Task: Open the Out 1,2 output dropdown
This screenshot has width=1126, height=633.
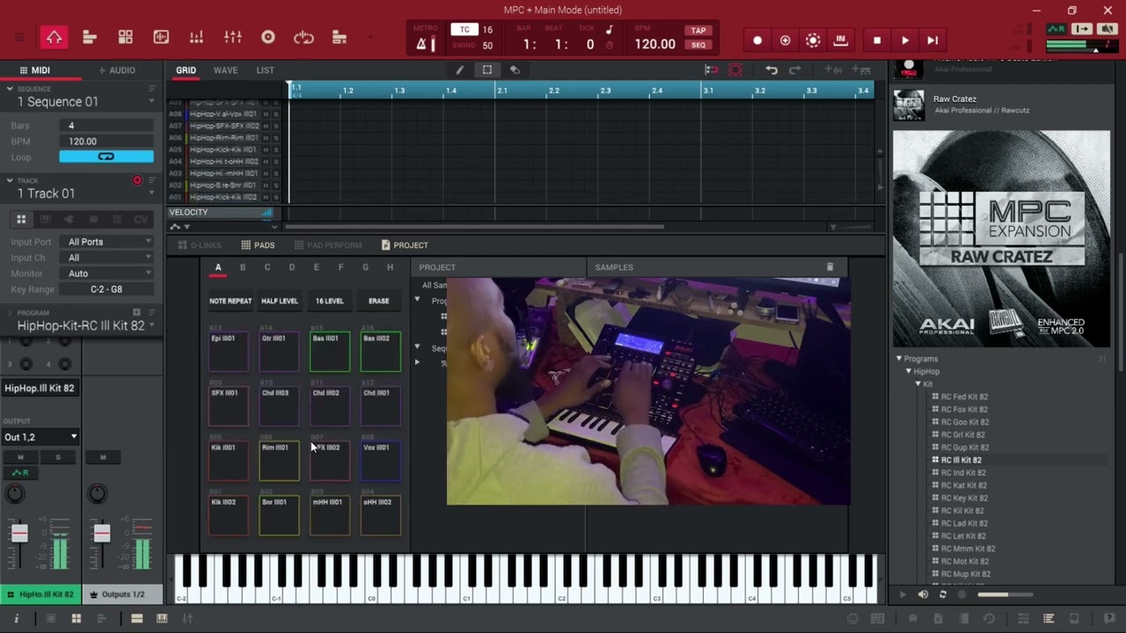Action: (40, 437)
